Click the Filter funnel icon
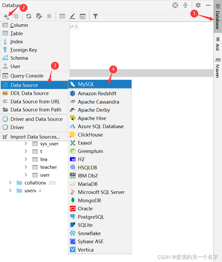The width and height of the screenshot is (222, 262). [95, 16]
